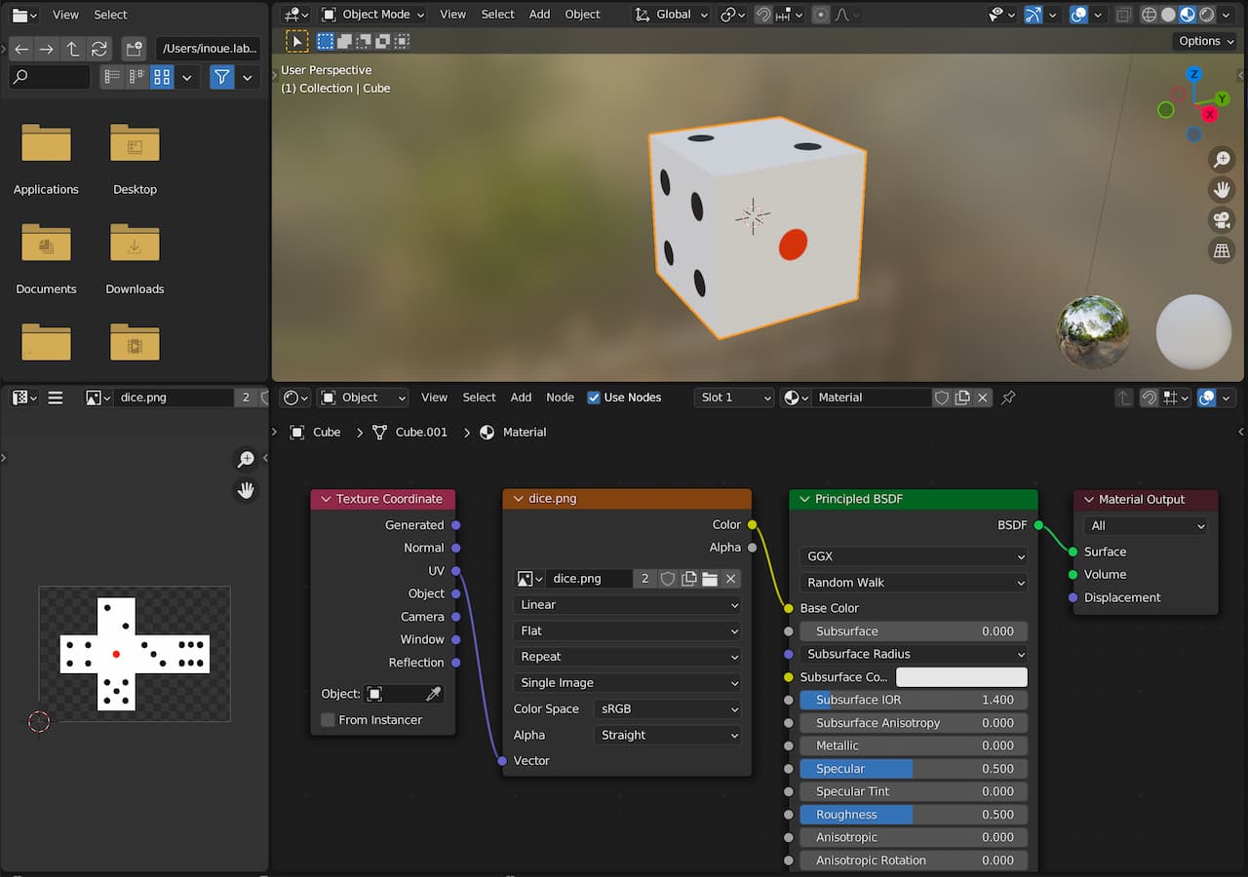Toggle the file browser filter button
Screen dimensions: 1248x877
[x=222, y=77]
